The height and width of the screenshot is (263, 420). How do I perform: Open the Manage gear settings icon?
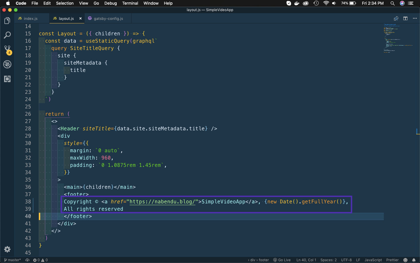point(7,249)
